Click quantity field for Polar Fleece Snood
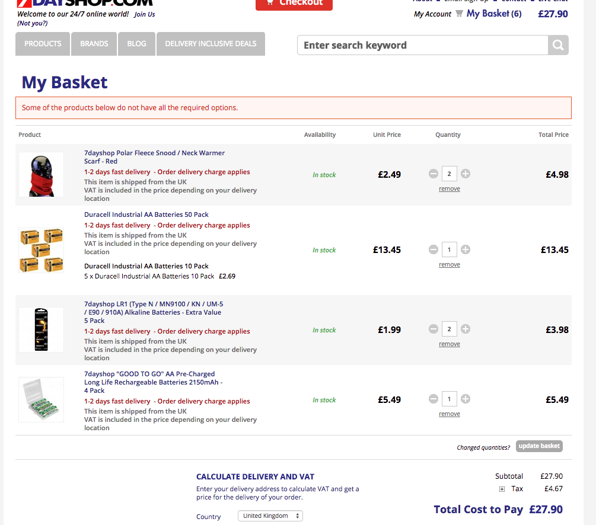 click(450, 174)
